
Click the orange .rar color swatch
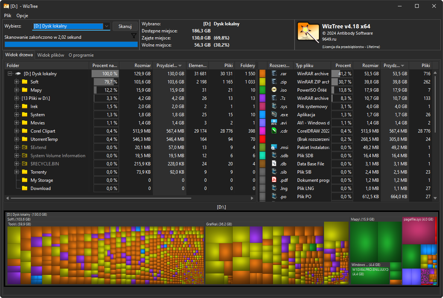263,74
